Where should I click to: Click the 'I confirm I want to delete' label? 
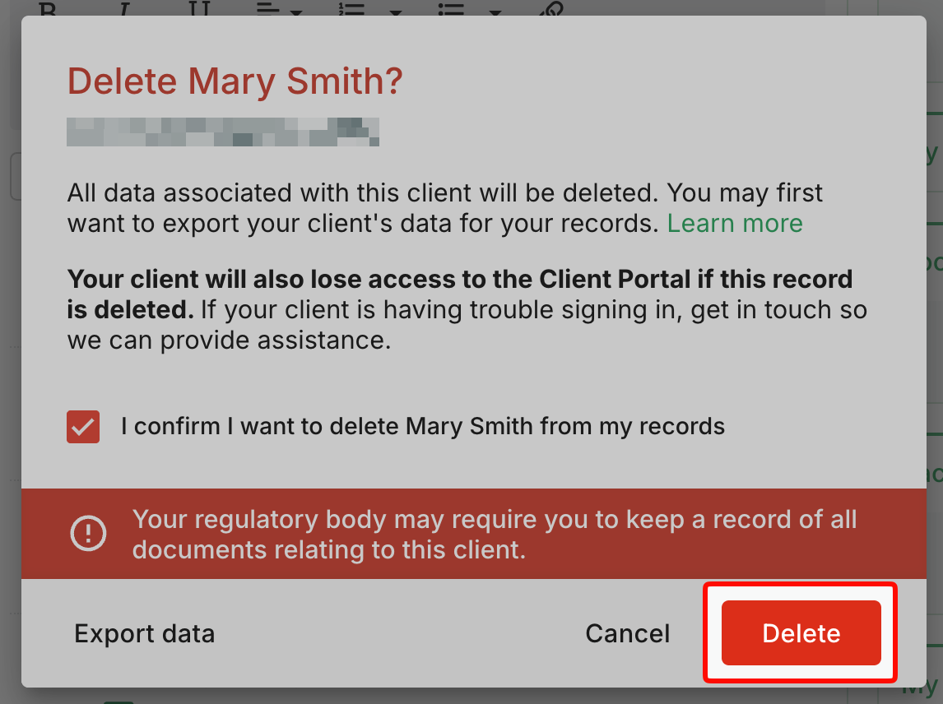click(x=423, y=426)
